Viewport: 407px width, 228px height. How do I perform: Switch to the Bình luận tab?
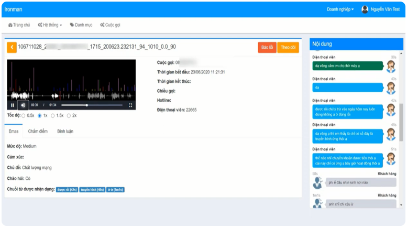(x=65, y=131)
